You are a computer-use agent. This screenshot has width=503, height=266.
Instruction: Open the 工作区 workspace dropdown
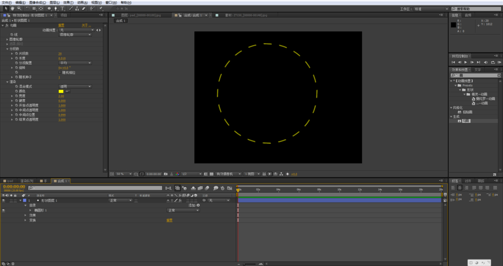431,9
